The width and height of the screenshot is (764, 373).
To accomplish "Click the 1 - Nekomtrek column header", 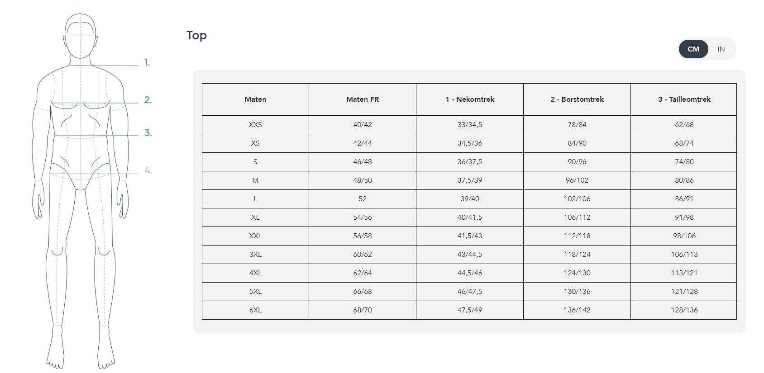I will point(470,99).
